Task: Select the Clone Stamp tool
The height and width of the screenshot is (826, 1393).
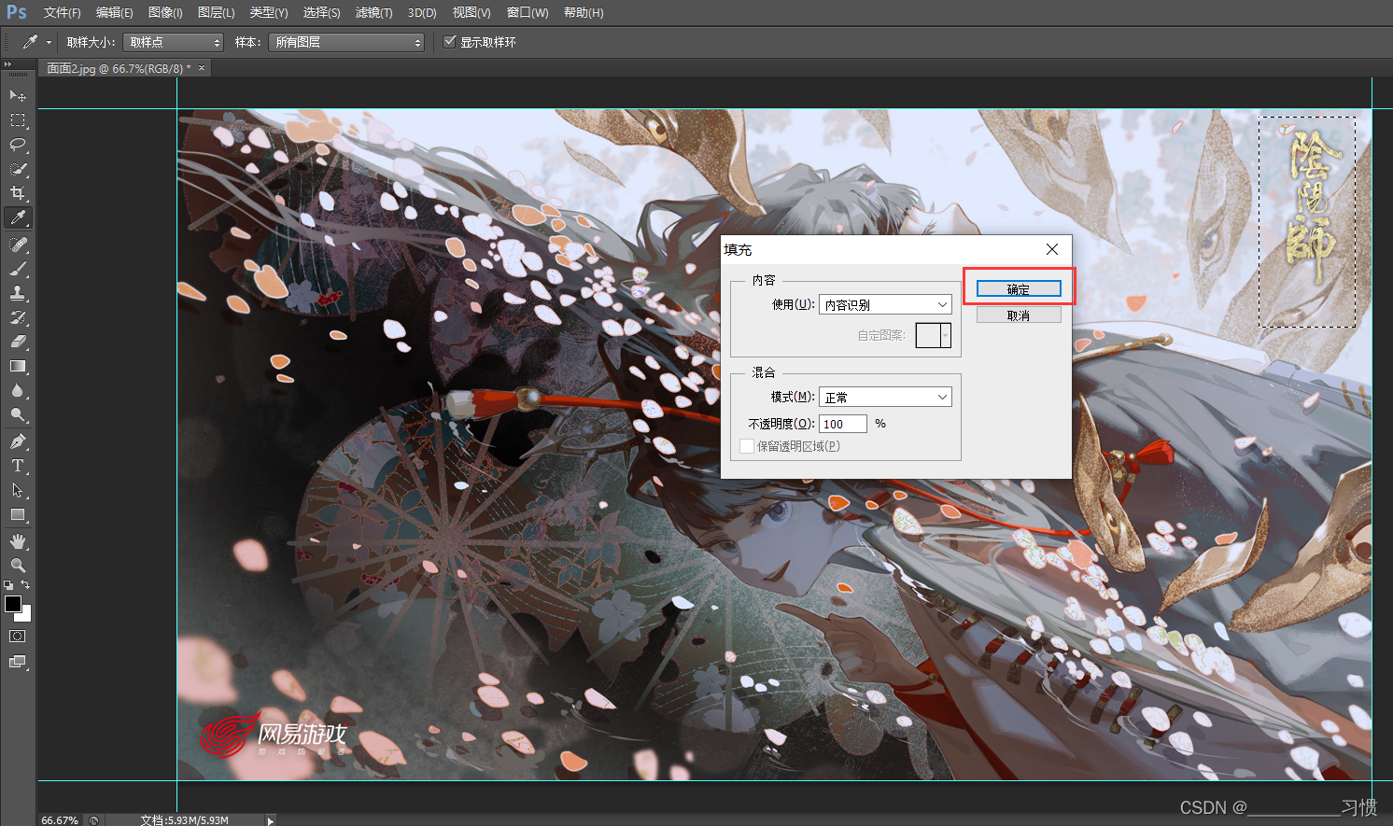Action: (x=18, y=293)
